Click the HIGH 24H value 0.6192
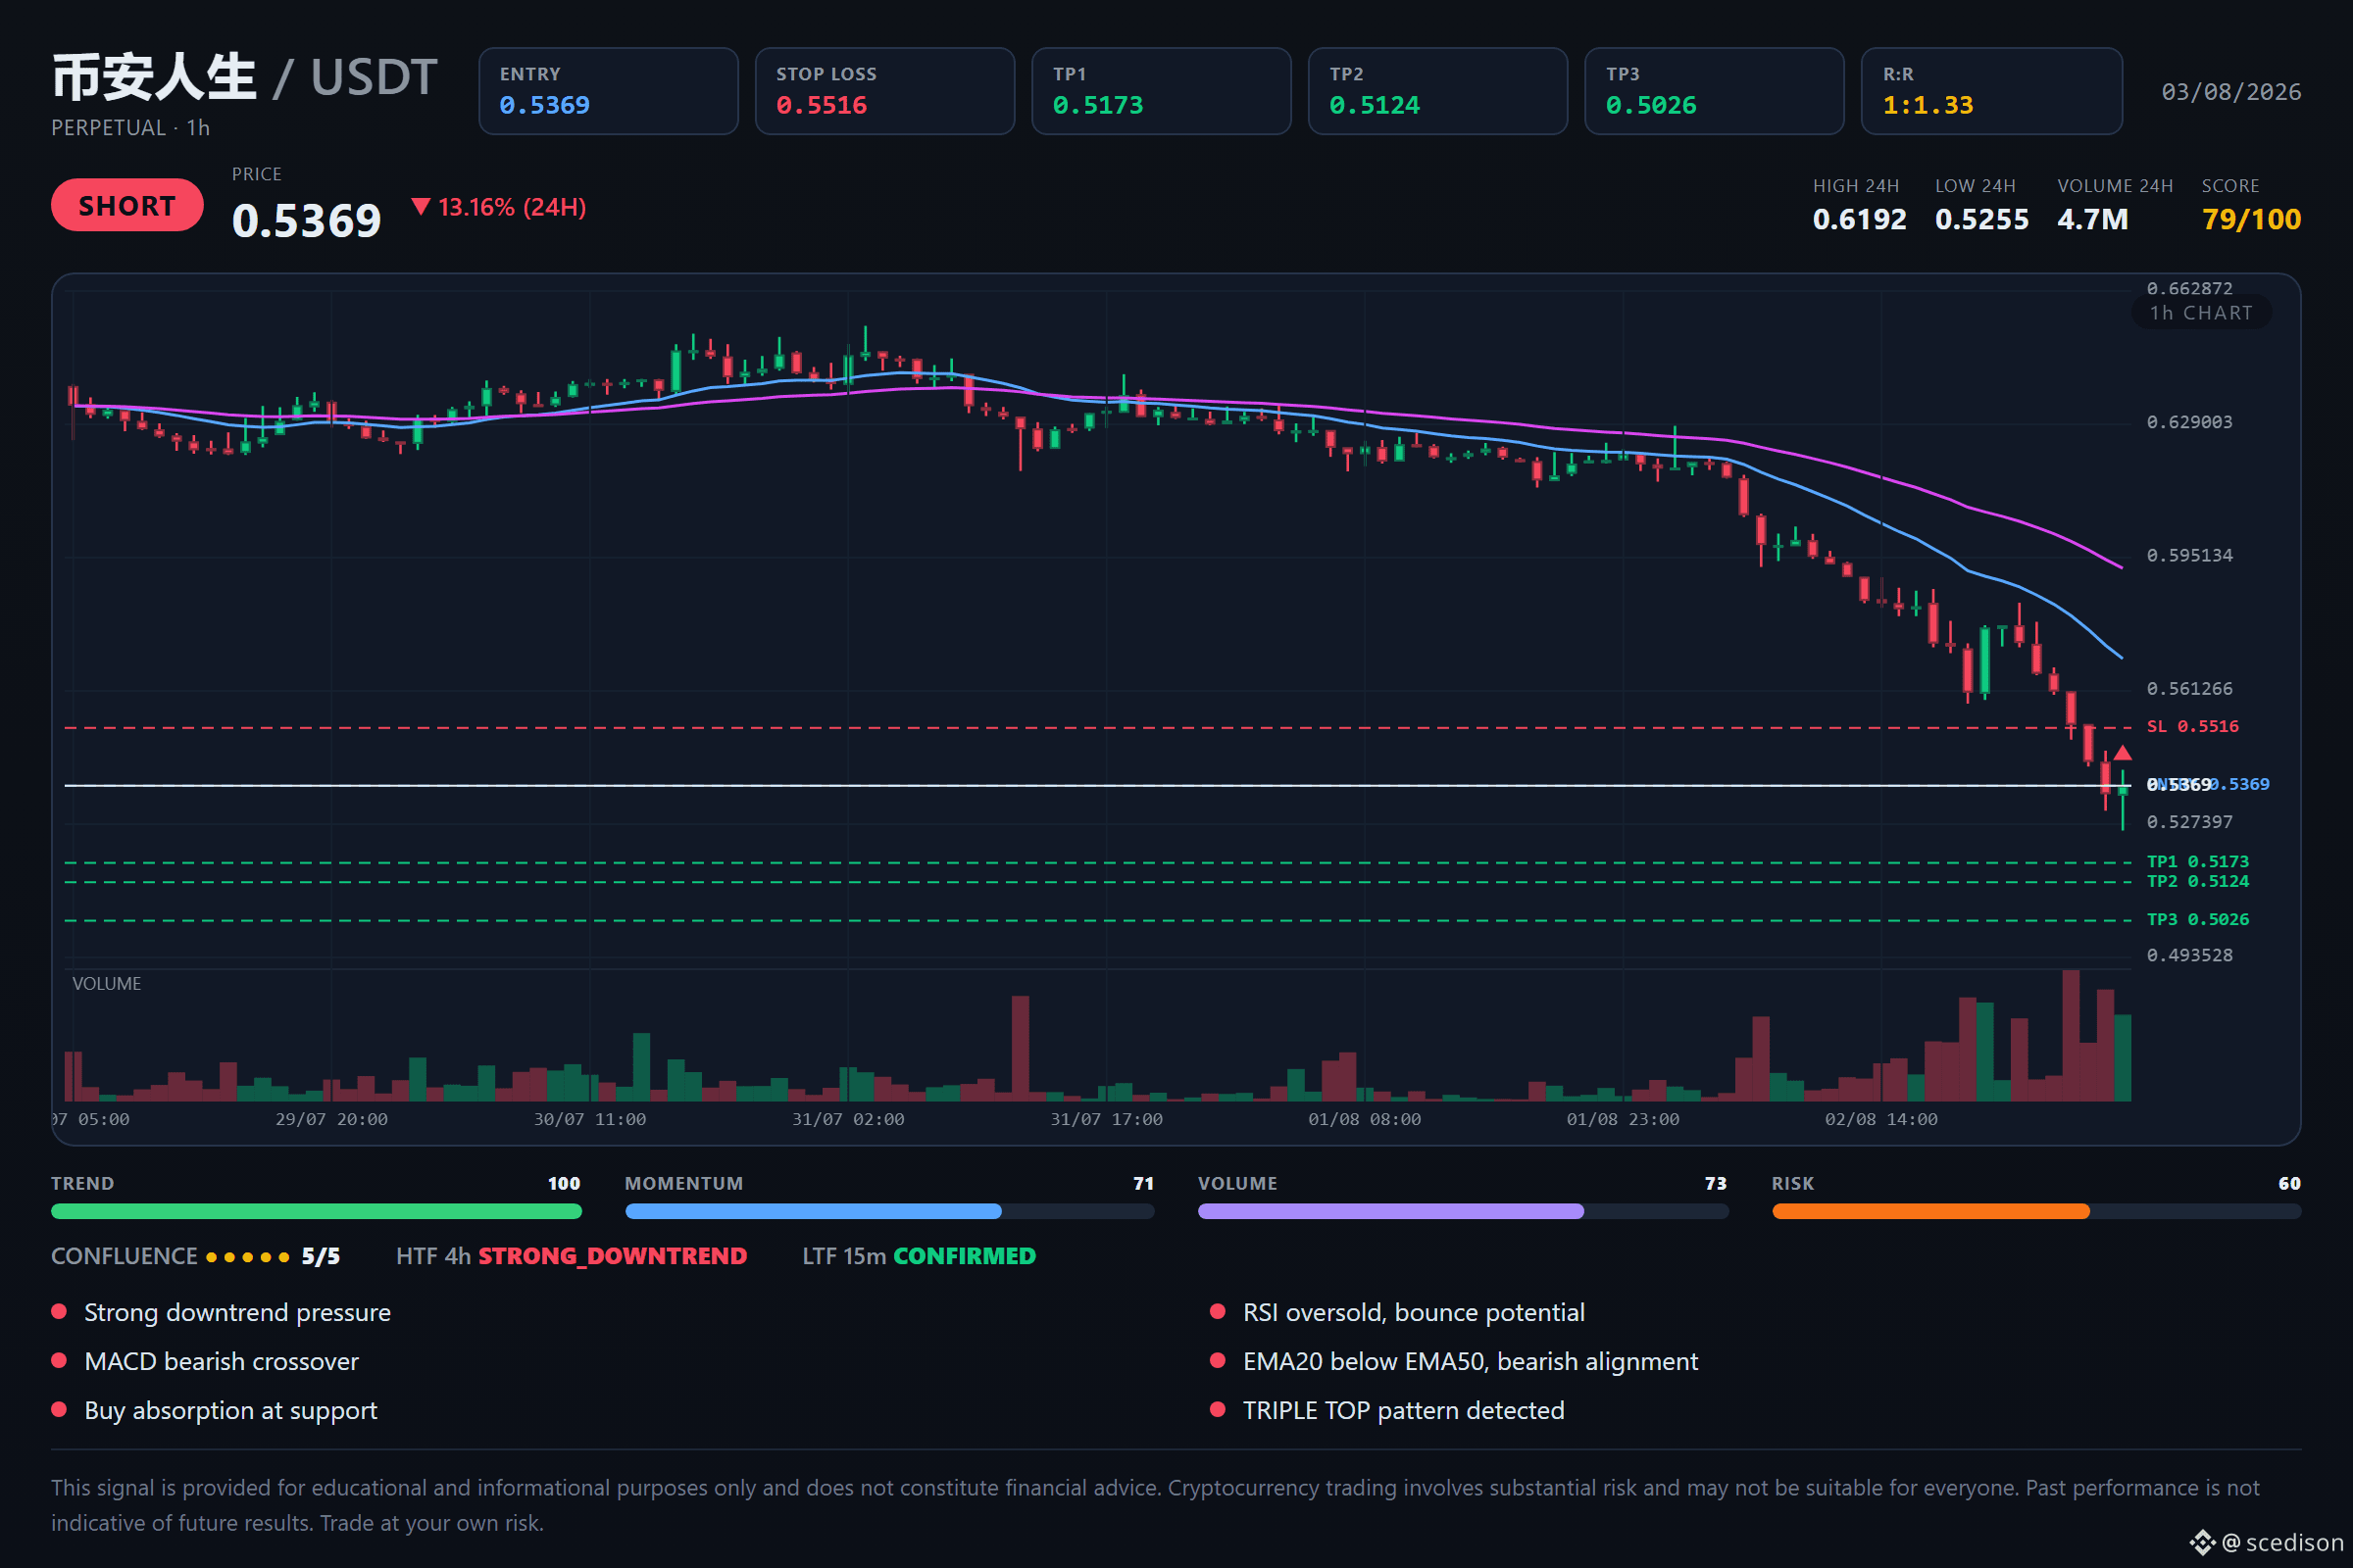The height and width of the screenshot is (1568, 2353). 1859,219
